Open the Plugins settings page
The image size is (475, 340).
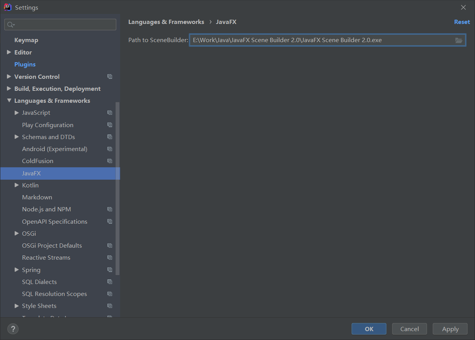(25, 65)
